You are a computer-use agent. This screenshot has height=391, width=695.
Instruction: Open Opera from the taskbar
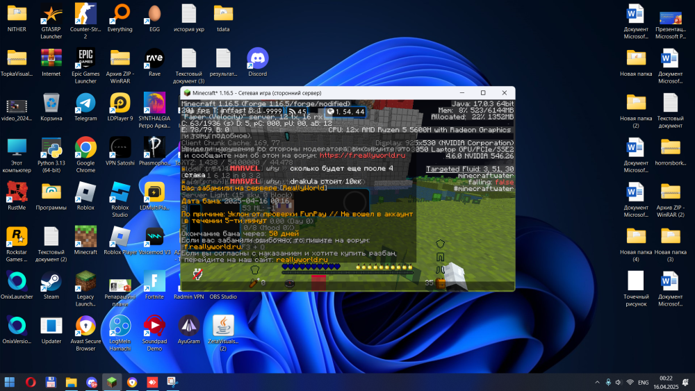pyautogui.click(x=30, y=382)
